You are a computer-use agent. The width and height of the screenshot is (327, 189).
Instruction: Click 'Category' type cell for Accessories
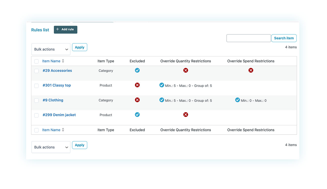106,71
